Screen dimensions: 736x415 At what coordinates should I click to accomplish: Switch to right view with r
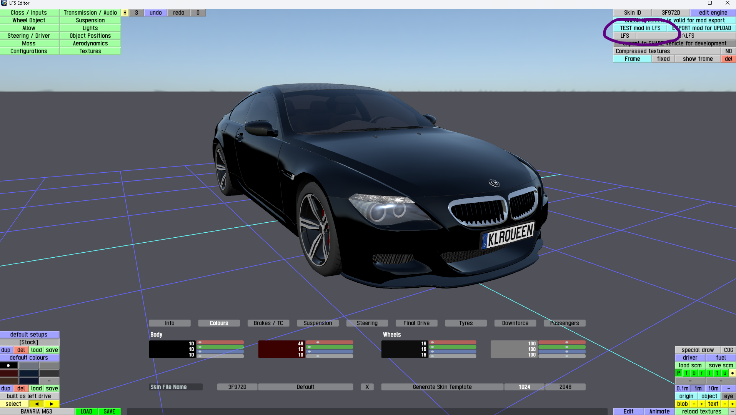tap(702, 373)
